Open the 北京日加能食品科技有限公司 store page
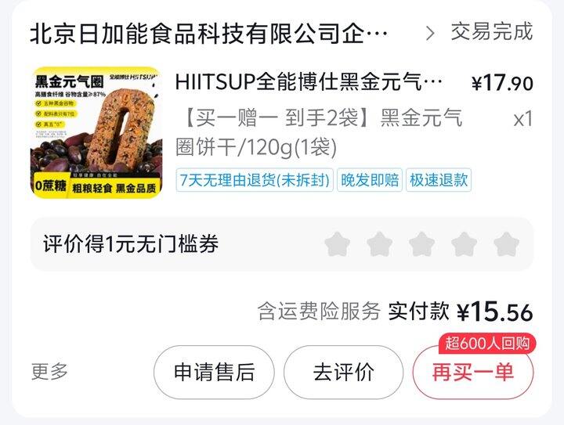The image size is (564, 425). pos(208,34)
